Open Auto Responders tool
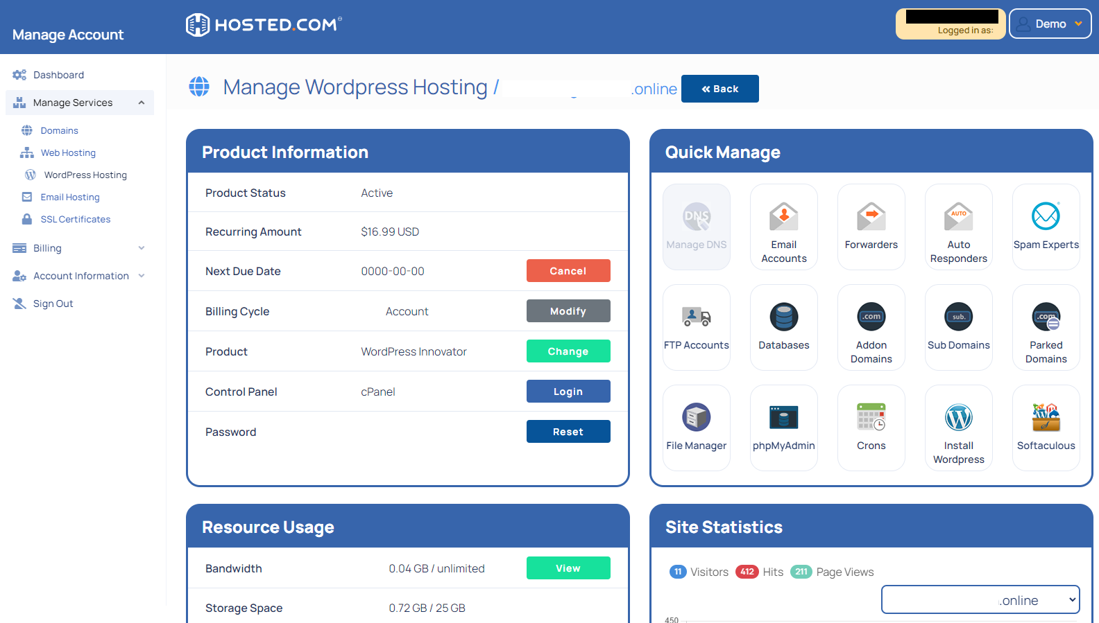 pos(958,227)
